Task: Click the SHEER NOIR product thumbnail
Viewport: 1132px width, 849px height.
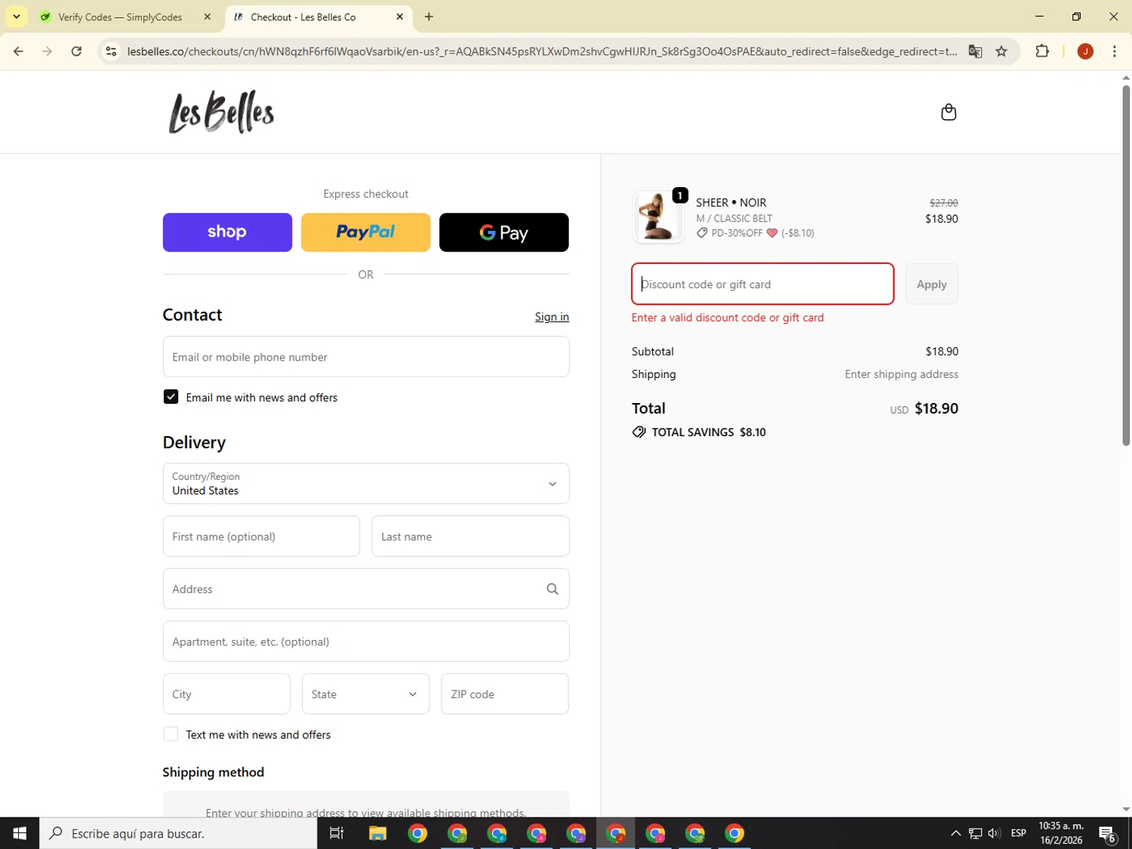Action: click(658, 217)
